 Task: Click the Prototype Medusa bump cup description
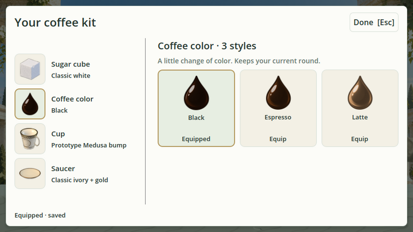tap(89, 145)
